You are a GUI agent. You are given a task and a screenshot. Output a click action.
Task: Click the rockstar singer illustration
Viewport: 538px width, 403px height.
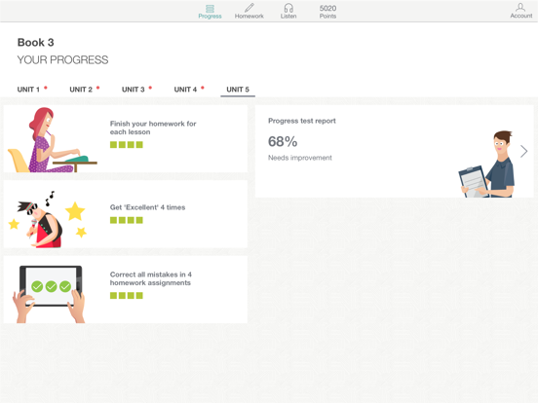[x=47, y=219]
